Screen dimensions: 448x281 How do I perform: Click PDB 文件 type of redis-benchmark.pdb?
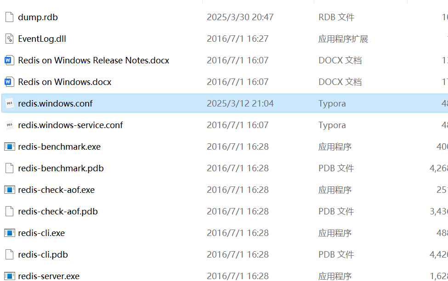coord(336,168)
